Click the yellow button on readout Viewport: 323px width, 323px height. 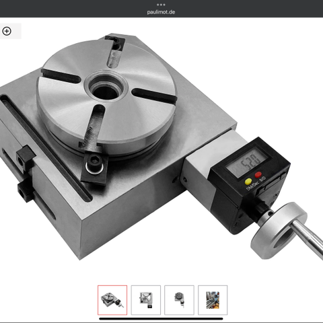(248, 182)
